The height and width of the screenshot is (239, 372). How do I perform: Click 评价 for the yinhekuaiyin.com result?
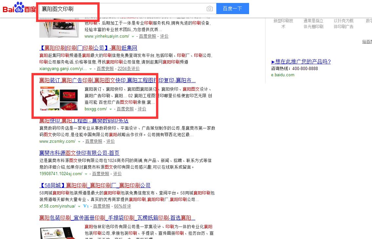[164, 36]
